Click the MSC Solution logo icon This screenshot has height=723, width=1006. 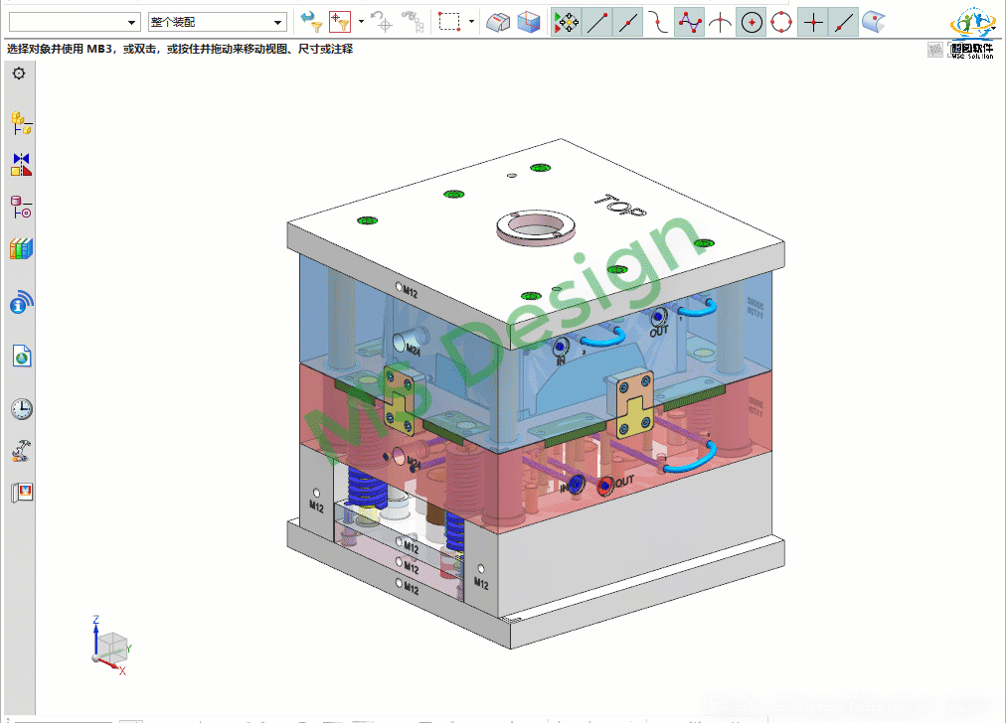pyautogui.click(x=972, y=34)
